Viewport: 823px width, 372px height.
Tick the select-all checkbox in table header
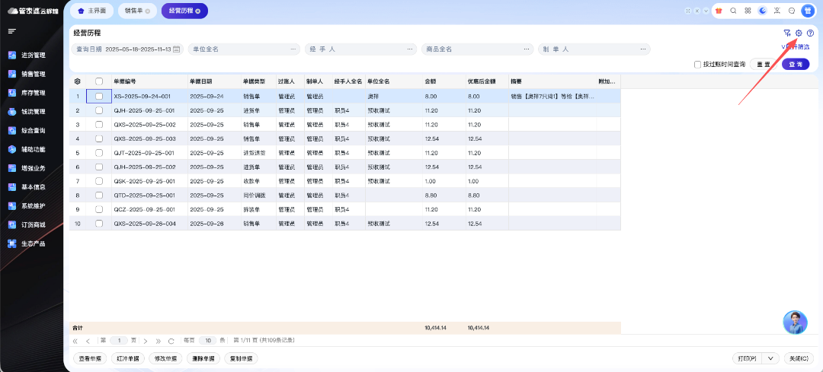(x=98, y=81)
